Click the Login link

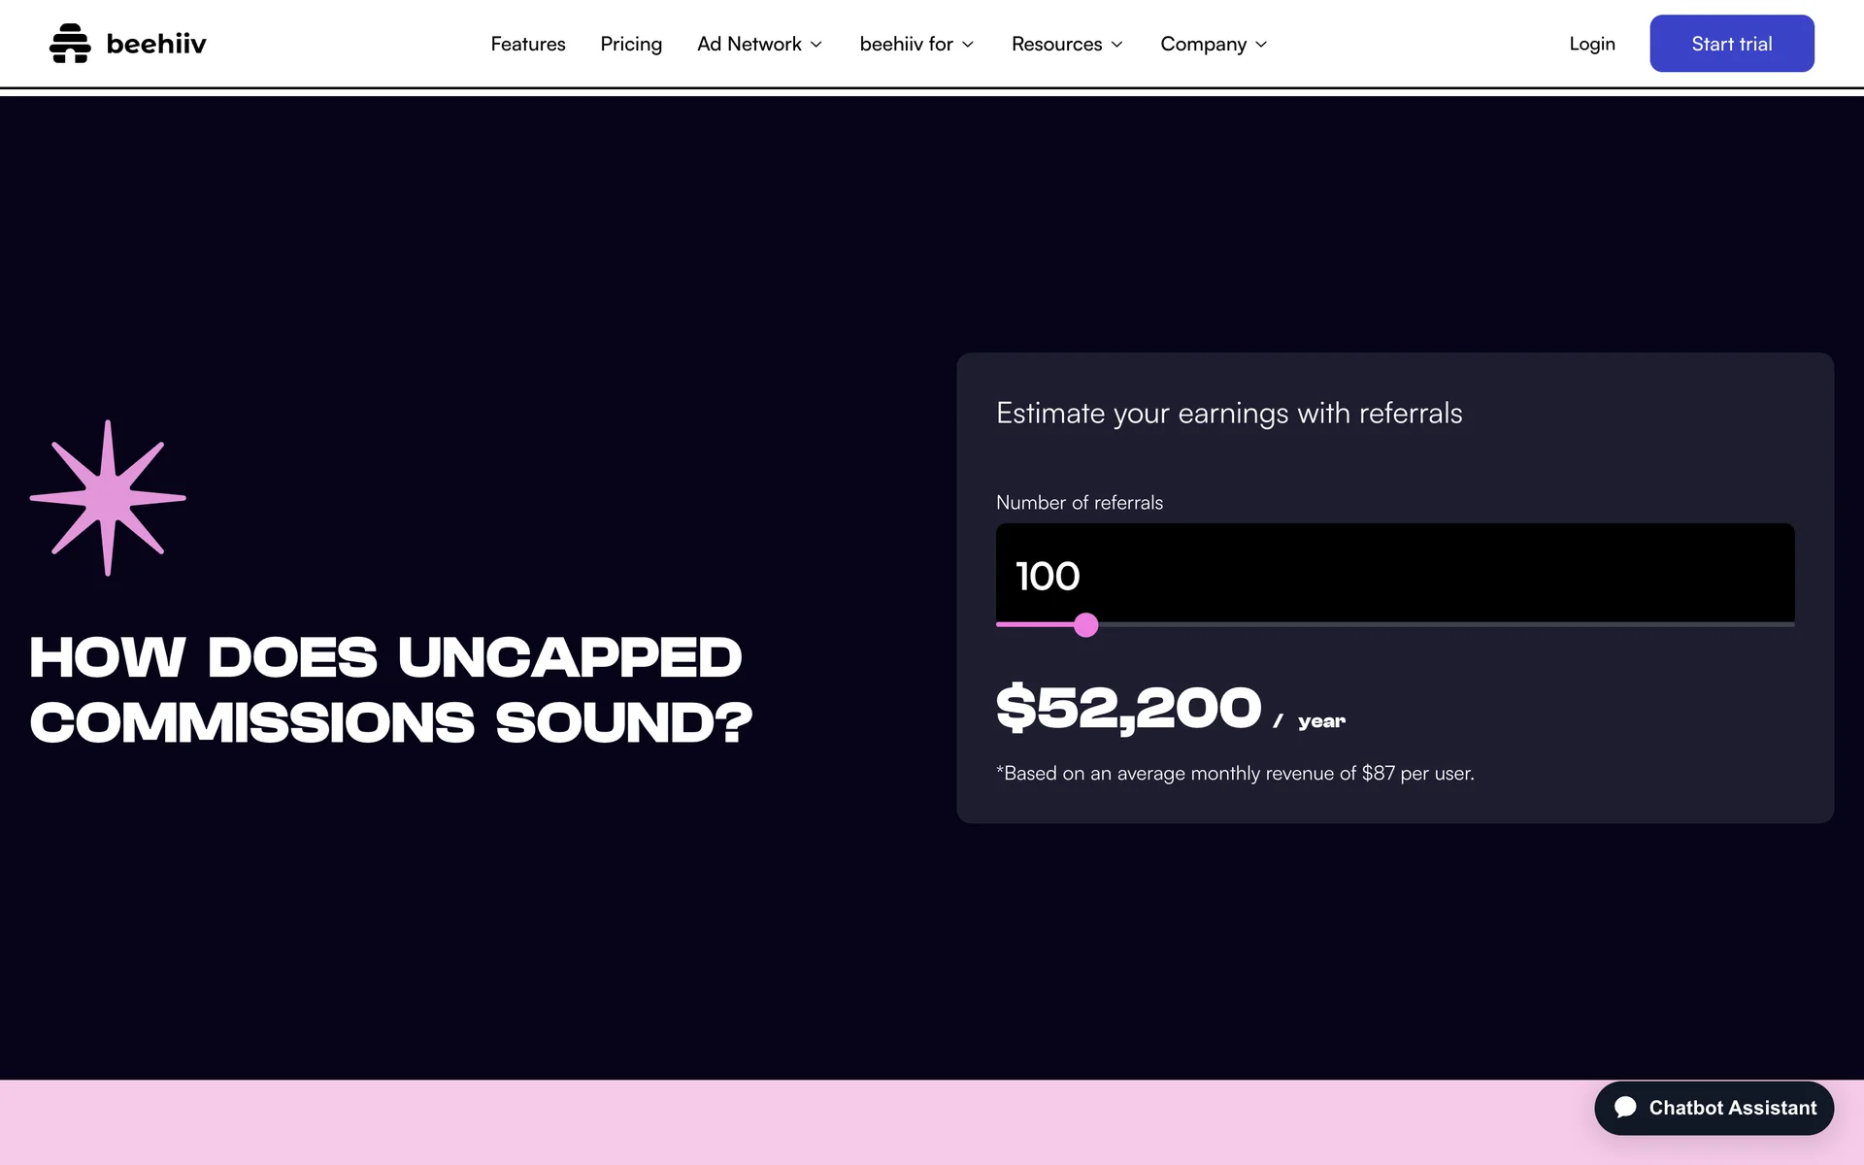(1591, 44)
